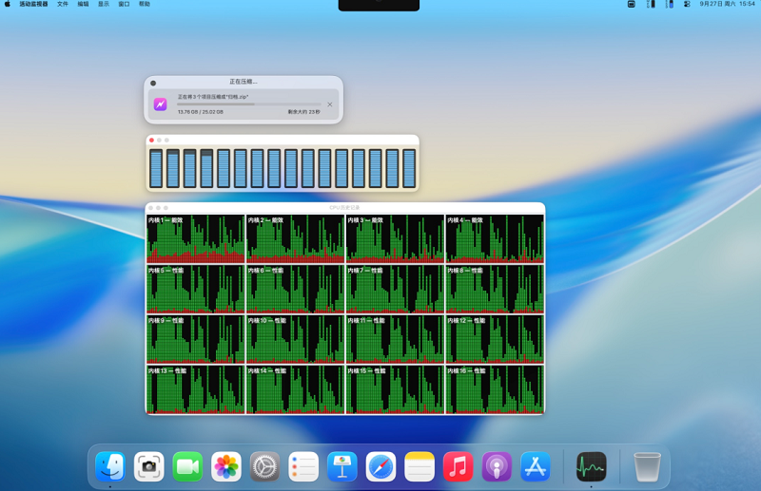Viewport: 761px width, 491px height.
Task: Click the compression progress bar
Action: tap(248, 104)
